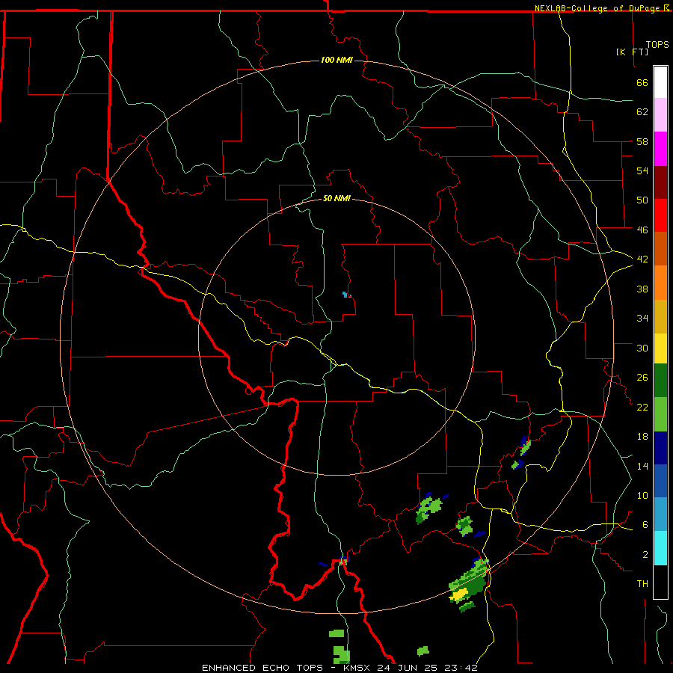This screenshot has height=673, width=673.
Task: Click the light pink 62 kft legend swatch
Action: pyautogui.click(x=660, y=114)
